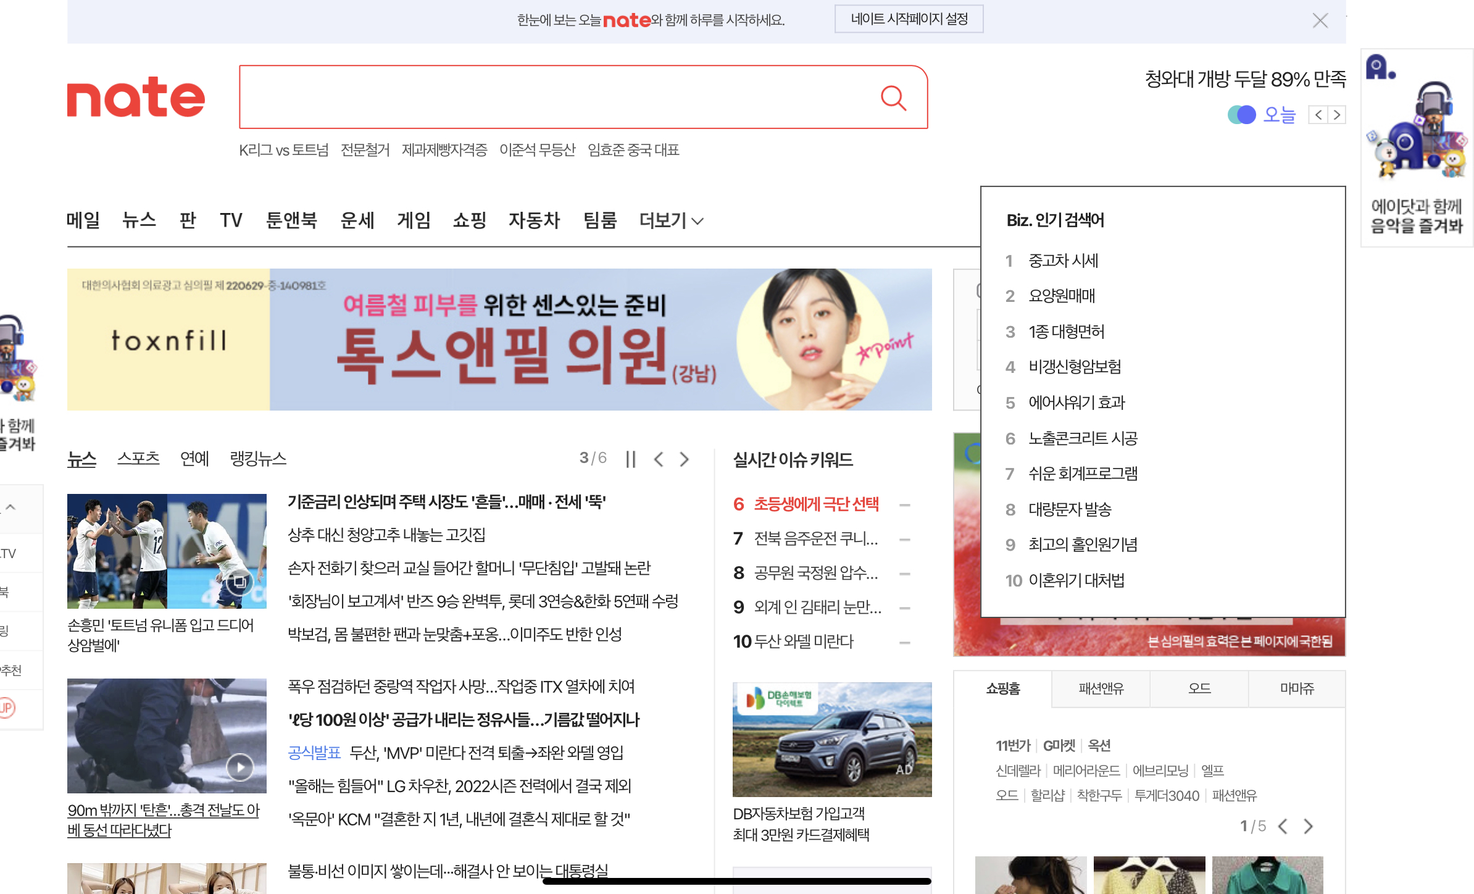The width and height of the screenshot is (1474, 894).
Task: Close the top start-page banner
Action: pyautogui.click(x=1320, y=20)
